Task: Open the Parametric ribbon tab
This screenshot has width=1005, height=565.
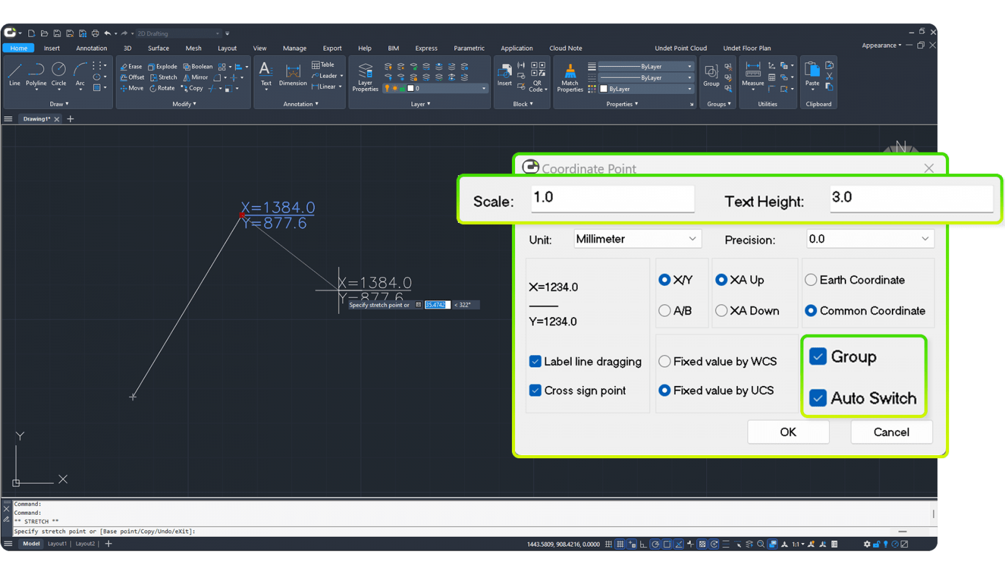Action: tap(469, 48)
